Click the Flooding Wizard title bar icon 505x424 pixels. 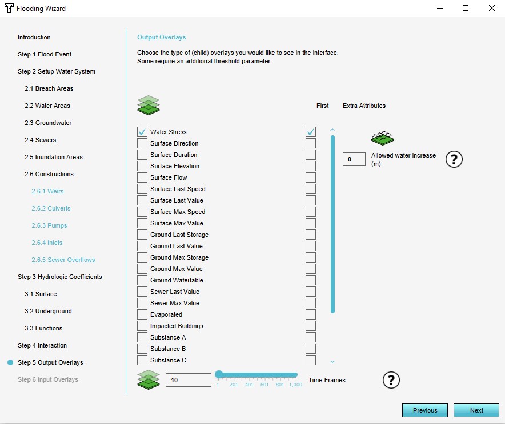point(9,9)
